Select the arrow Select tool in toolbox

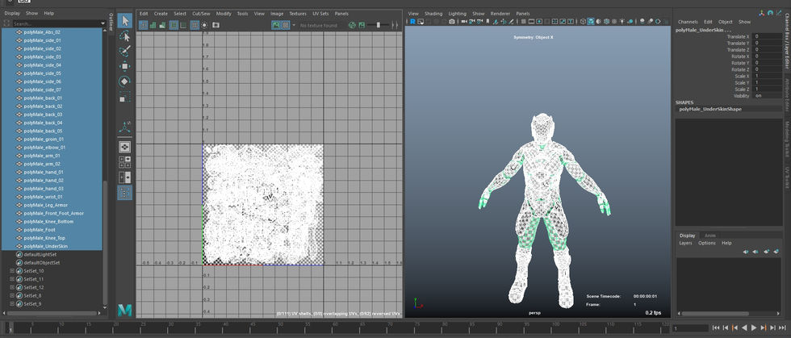[124, 20]
